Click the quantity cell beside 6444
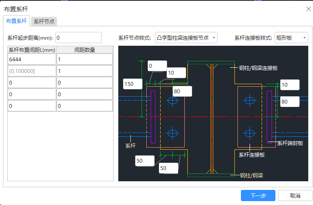This screenshot has height=205, width=313. 85,59
